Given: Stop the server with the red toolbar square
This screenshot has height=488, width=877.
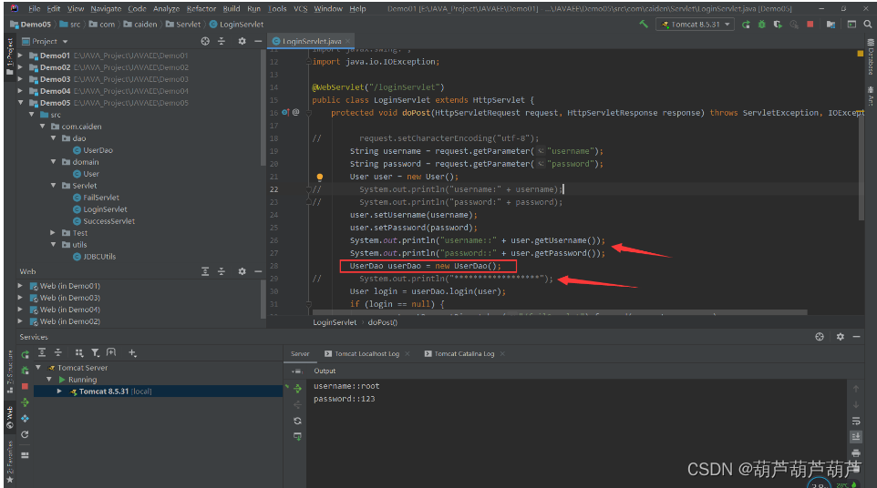Looking at the screenshot, I should (x=810, y=25).
